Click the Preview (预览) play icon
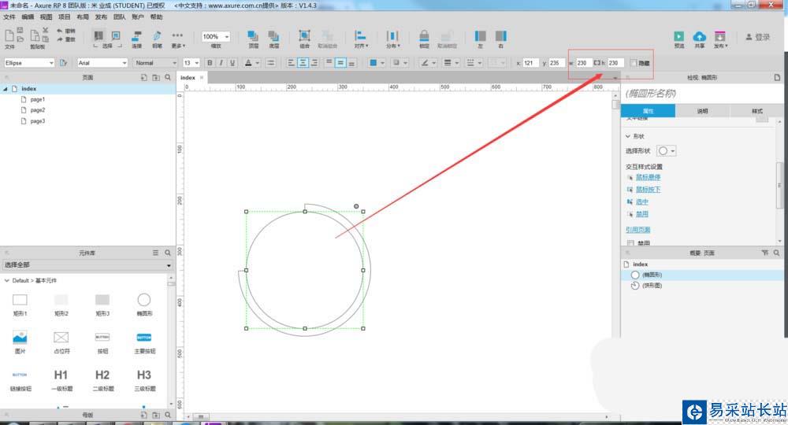Image resolution: width=788 pixels, height=425 pixels. (x=679, y=37)
